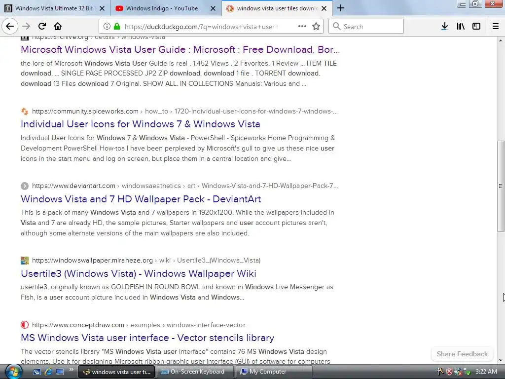505x379 pixels.
Task: Close the DuckDuckGo search results tab
Action: coord(325,8)
